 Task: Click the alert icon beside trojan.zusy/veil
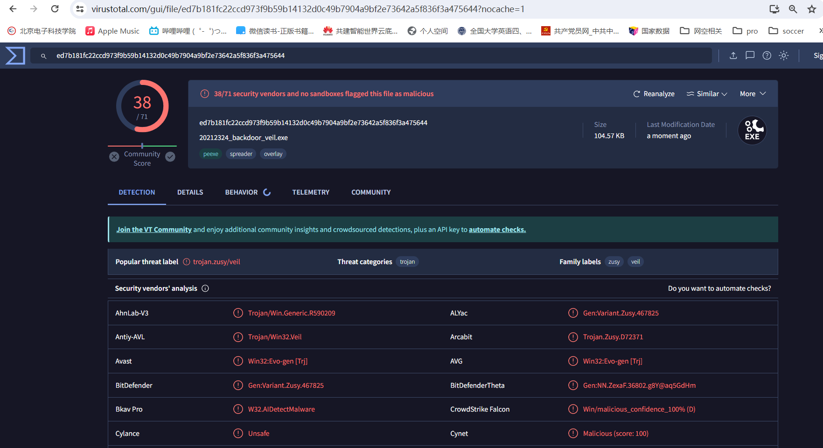pyautogui.click(x=187, y=262)
